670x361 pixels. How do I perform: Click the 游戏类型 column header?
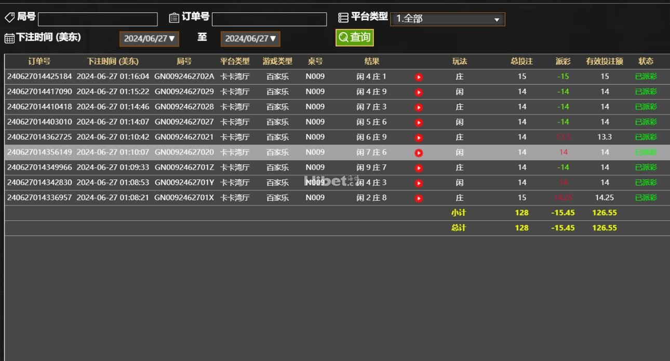(277, 61)
